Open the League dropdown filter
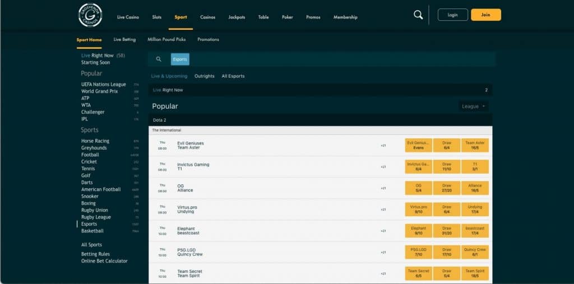Screen dimensions: 574x284 click(x=473, y=106)
